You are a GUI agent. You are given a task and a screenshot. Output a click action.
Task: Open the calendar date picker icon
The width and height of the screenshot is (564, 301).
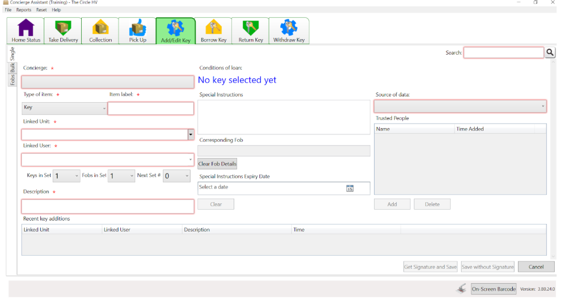click(x=349, y=188)
